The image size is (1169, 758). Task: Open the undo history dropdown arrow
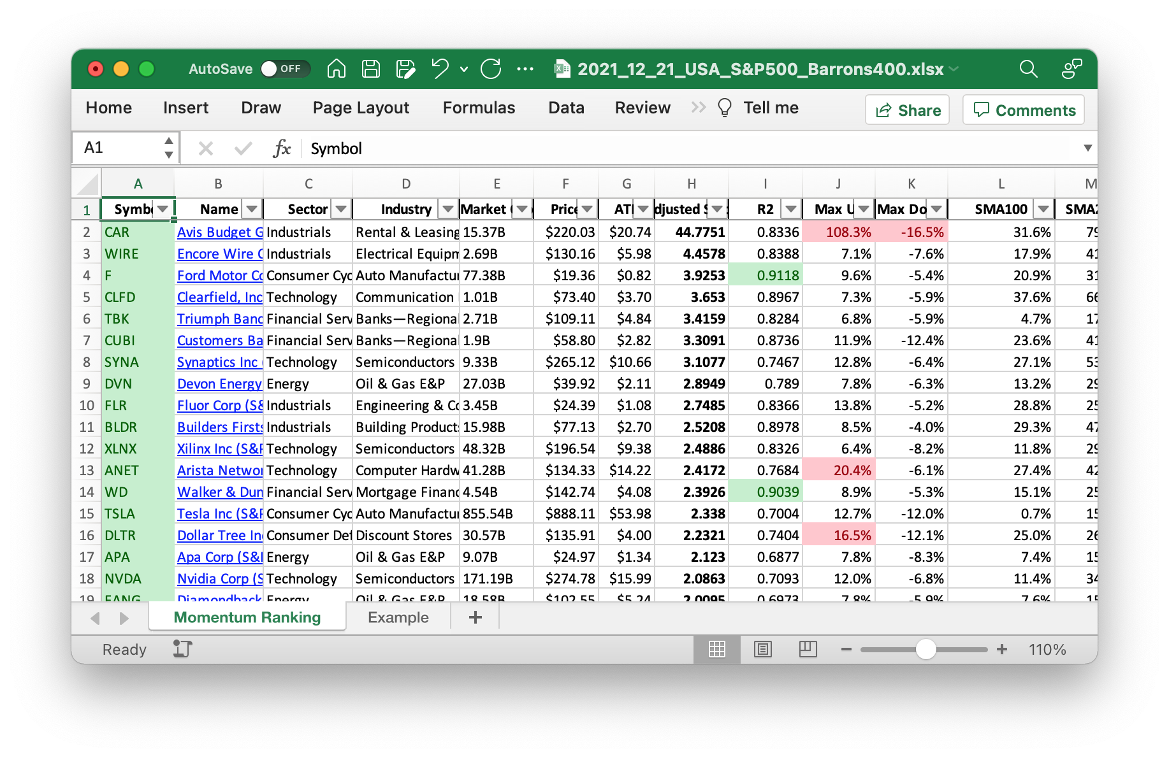464,69
